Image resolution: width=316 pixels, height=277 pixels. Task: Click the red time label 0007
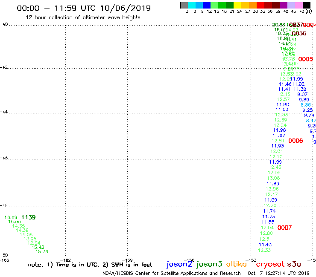click(284, 228)
